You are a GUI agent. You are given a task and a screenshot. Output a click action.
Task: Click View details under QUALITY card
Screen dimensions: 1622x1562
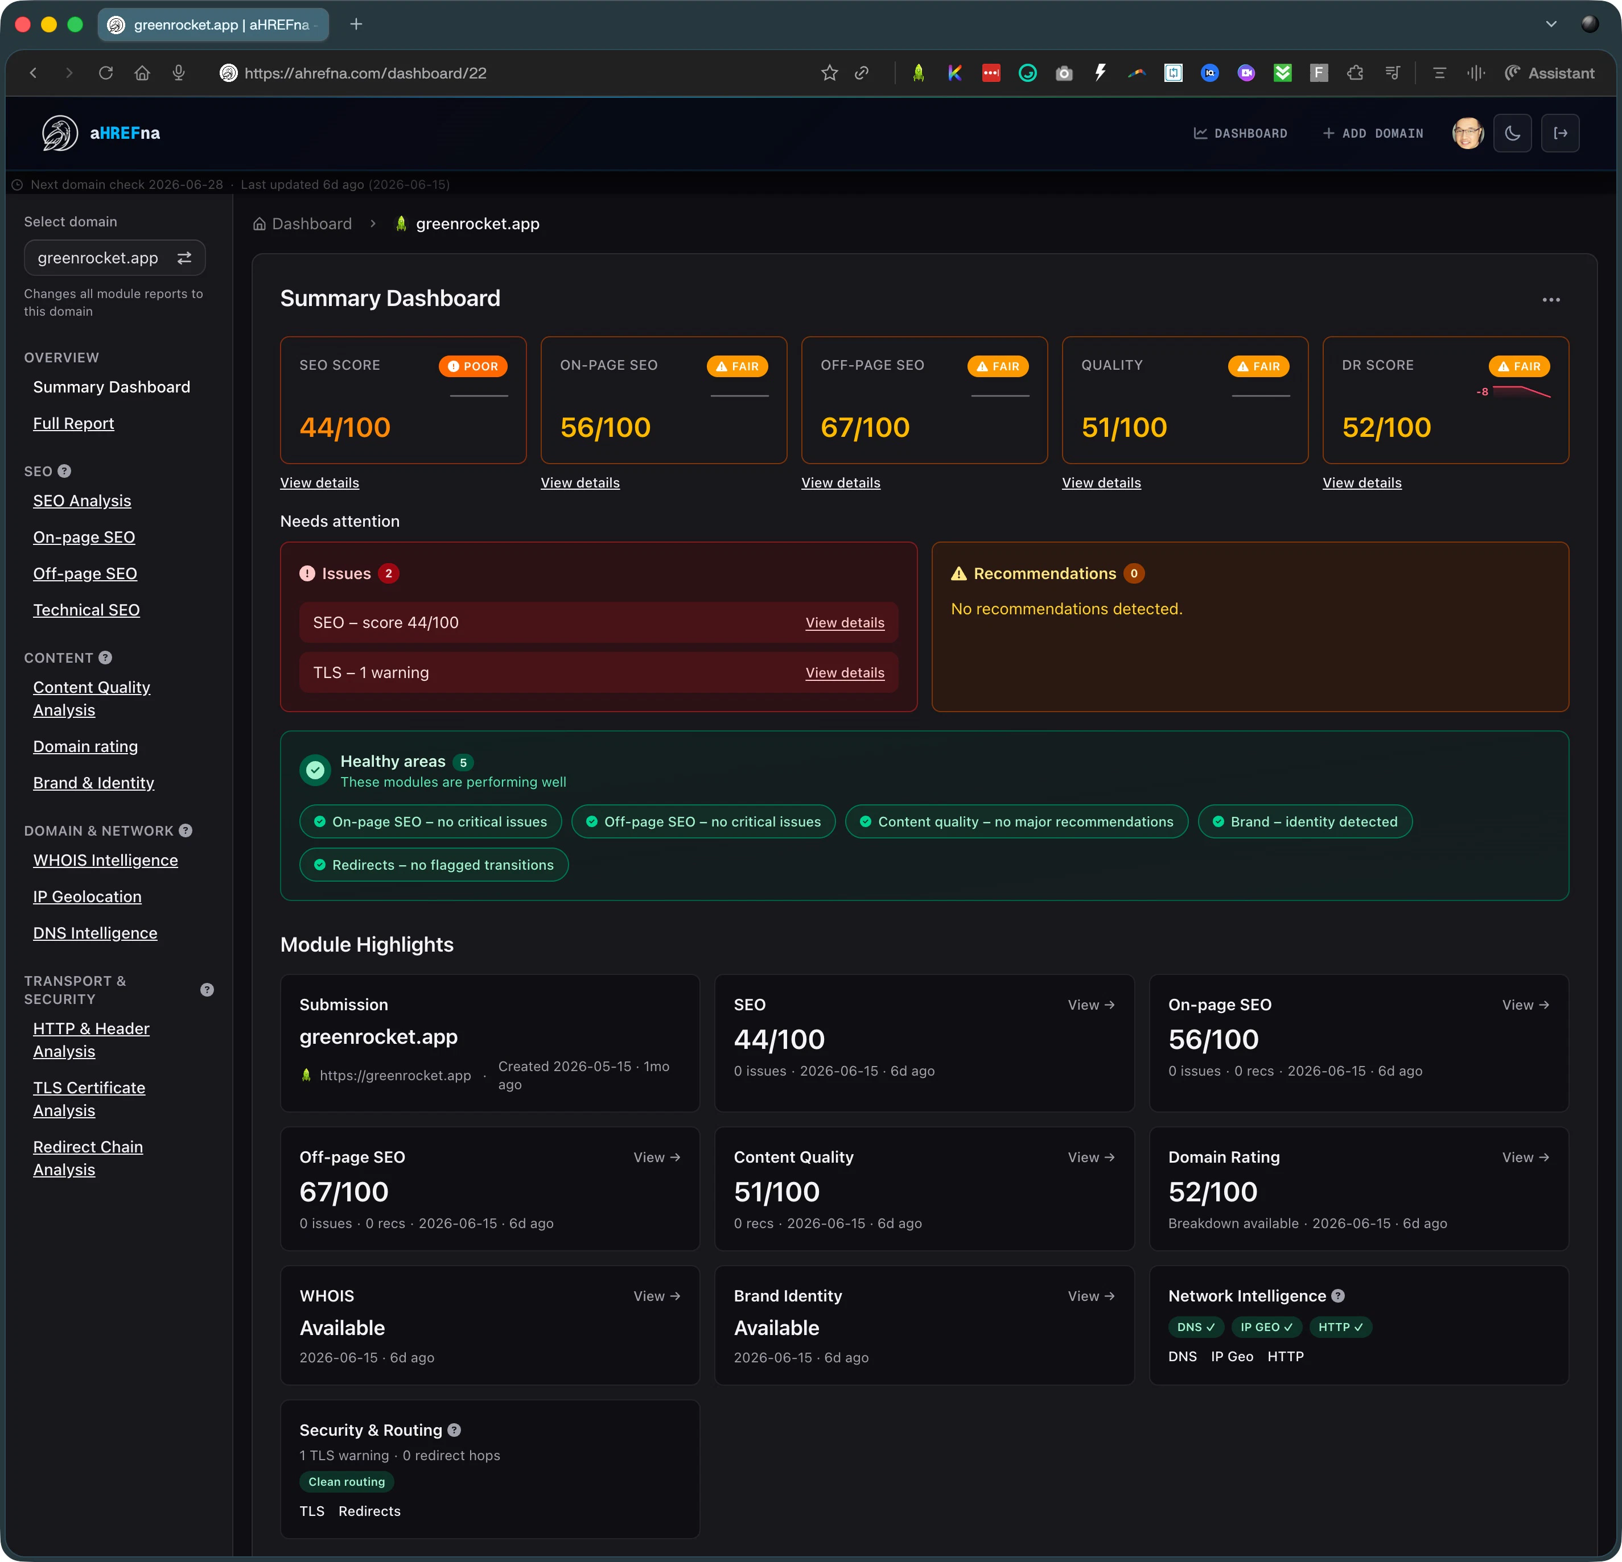[x=1101, y=483]
